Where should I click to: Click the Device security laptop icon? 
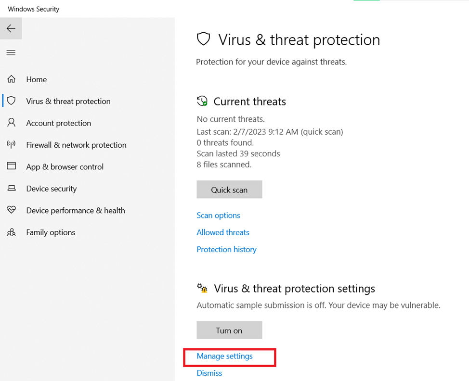[x=11, y=189]
